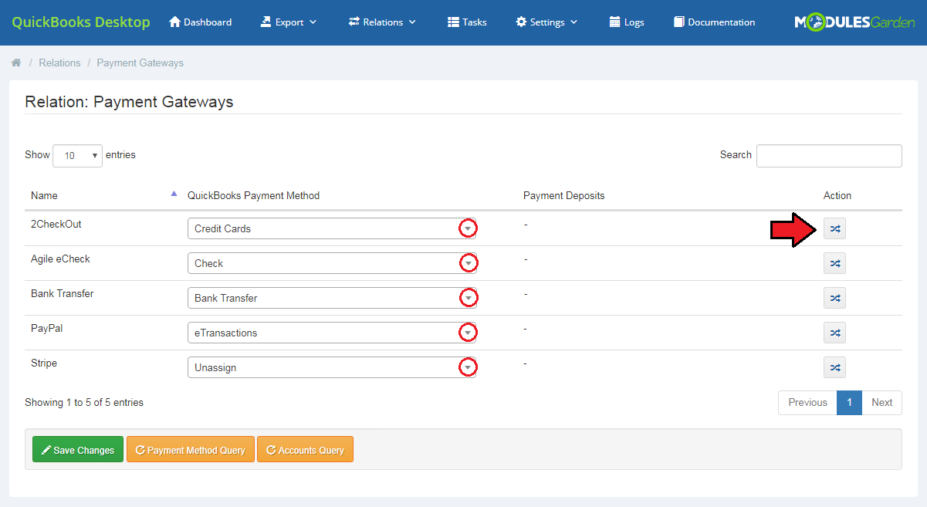927x507 pixels.
Task: Click the Payment Deposits column header
Action: 563,195
